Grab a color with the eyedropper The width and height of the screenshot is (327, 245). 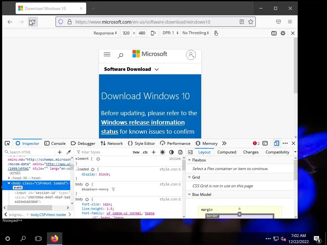69,152
